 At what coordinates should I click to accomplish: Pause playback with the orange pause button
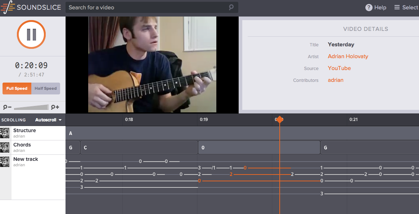pos(31,34)
